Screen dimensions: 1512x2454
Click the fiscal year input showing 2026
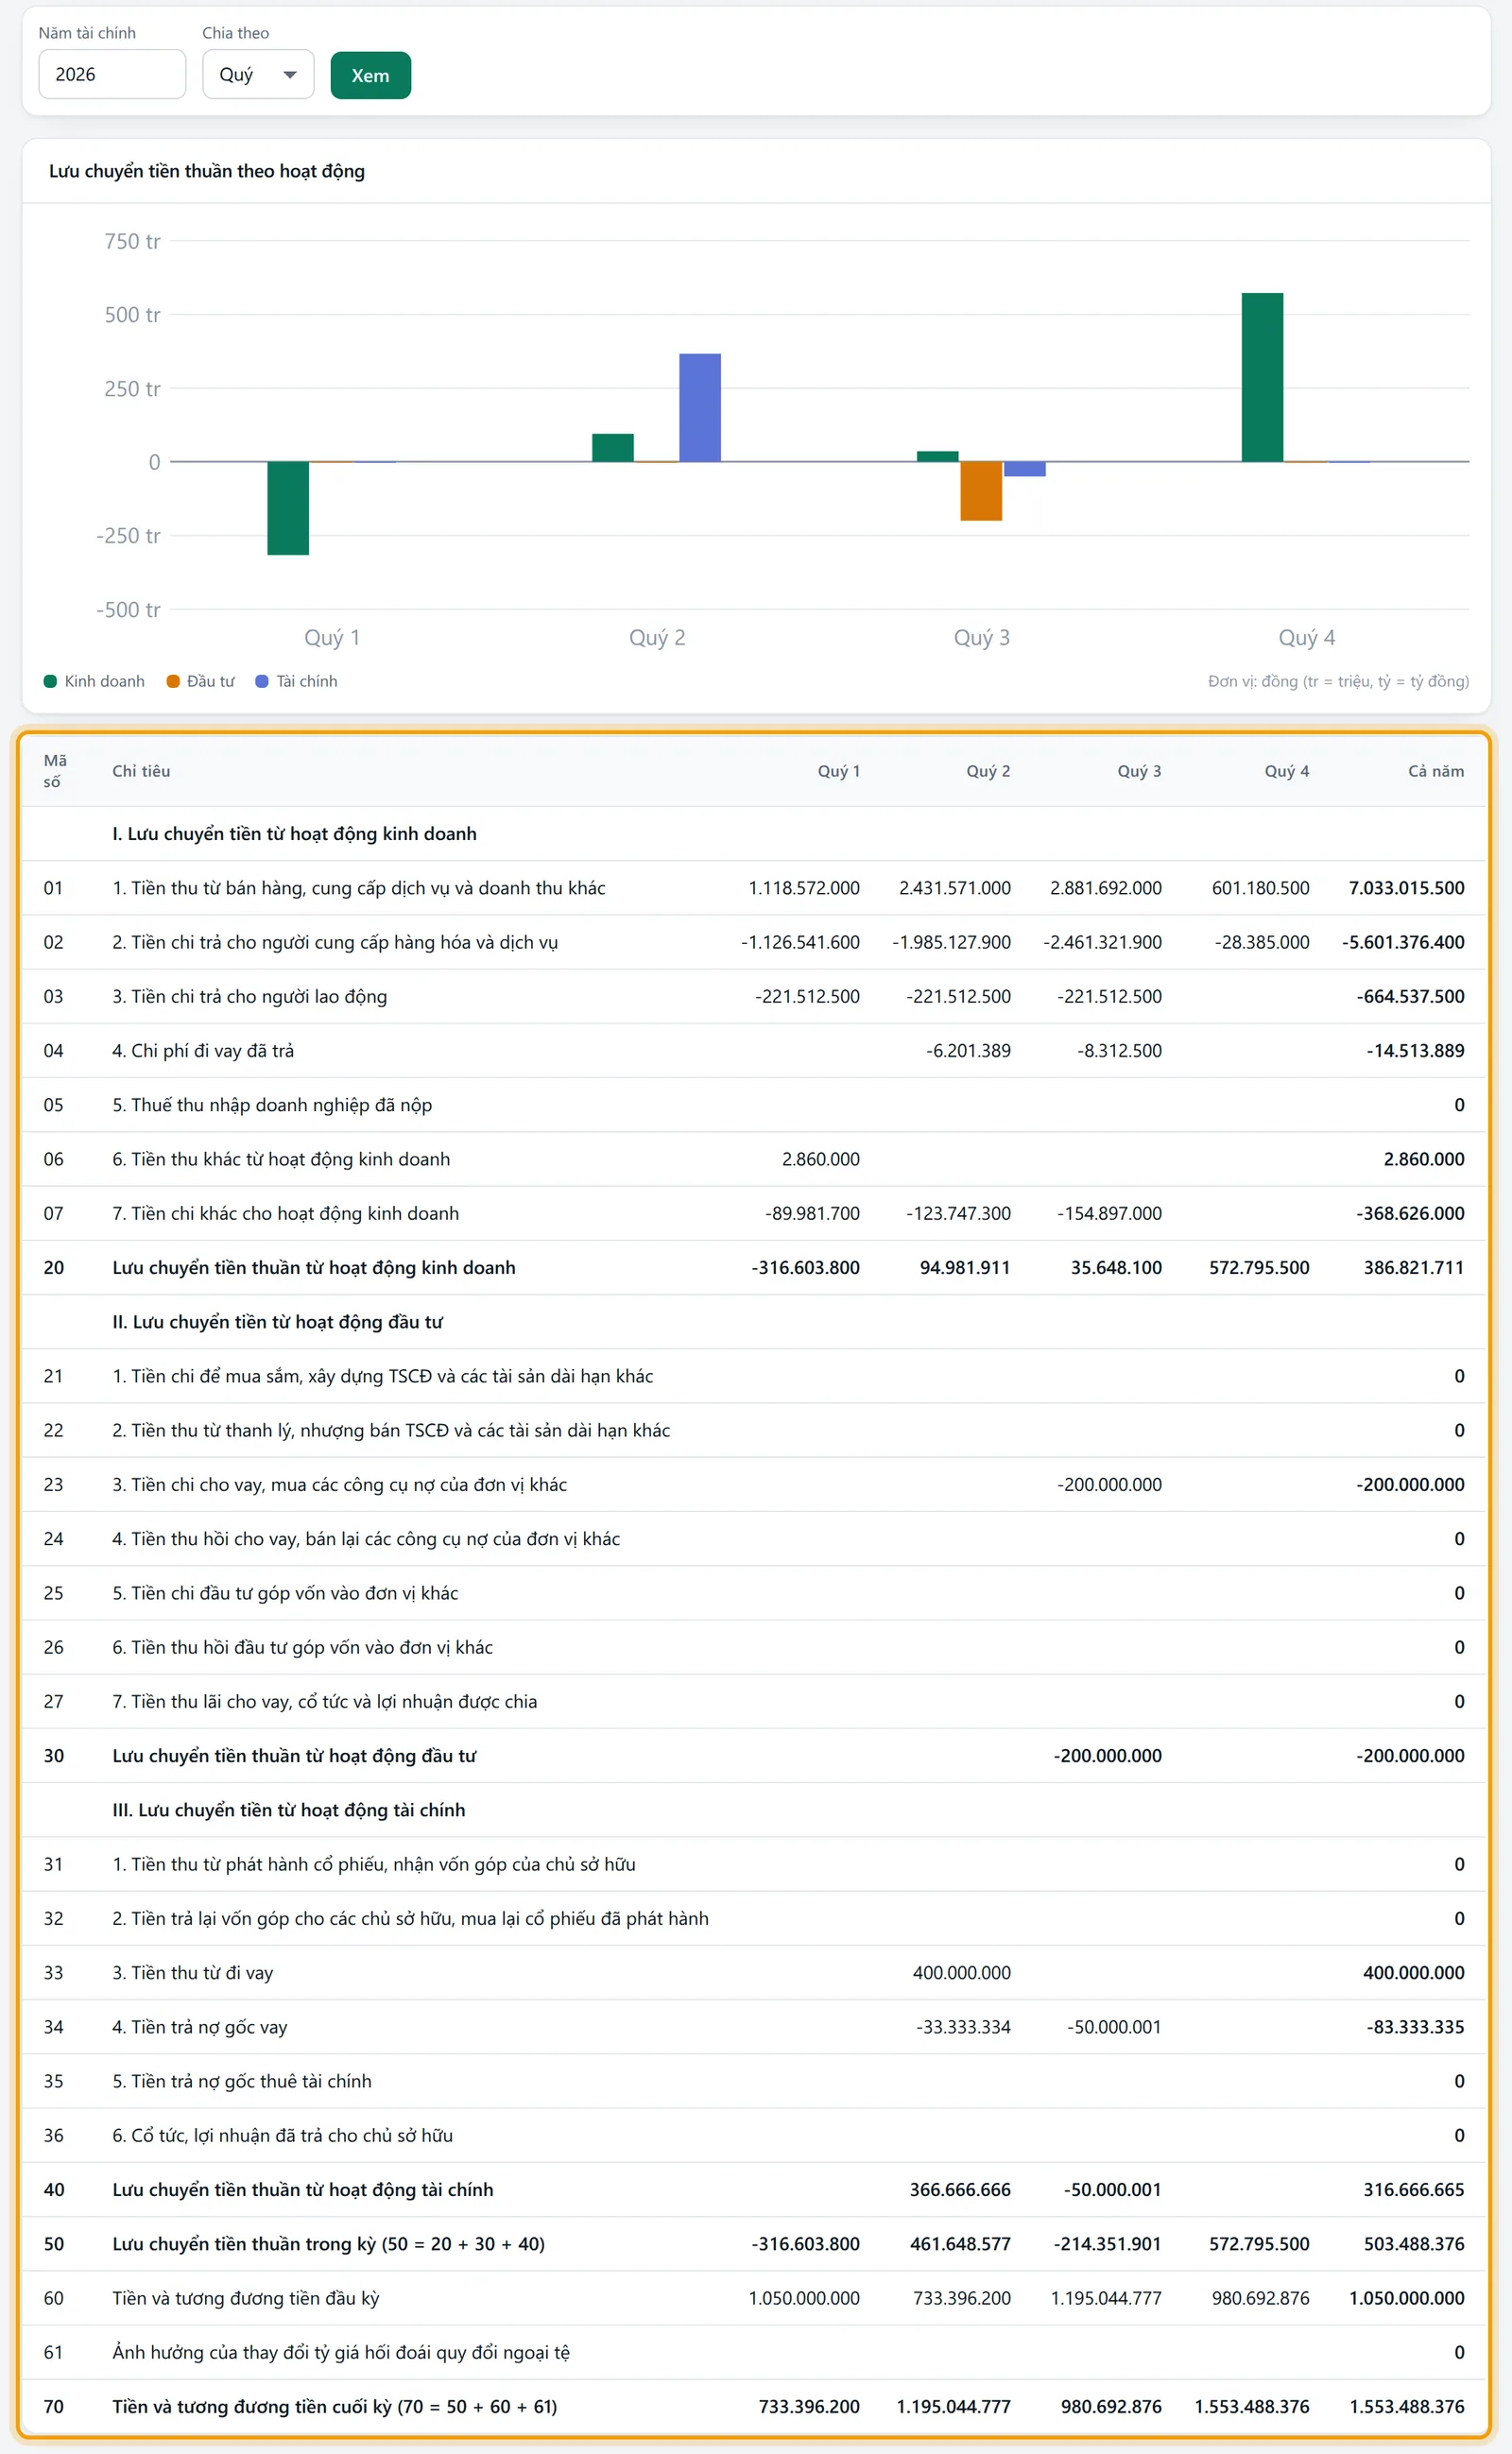pos(112,74)
